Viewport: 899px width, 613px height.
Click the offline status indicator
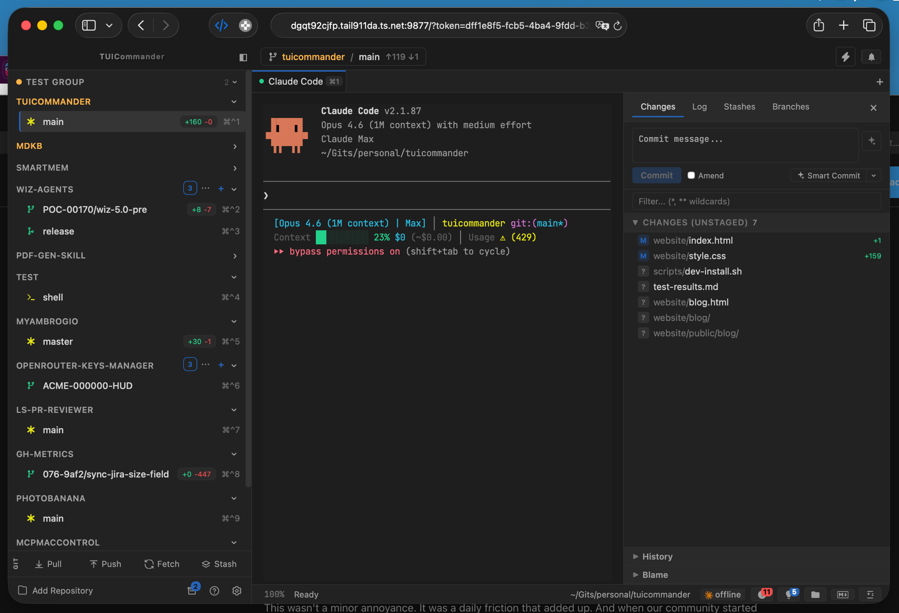(x=722, y=594)
